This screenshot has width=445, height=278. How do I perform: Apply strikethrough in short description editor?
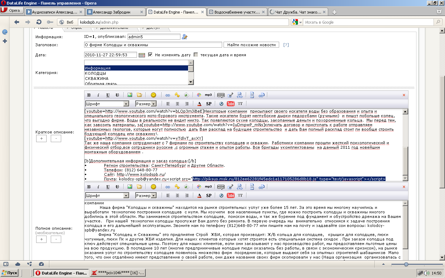pos(117,95)
